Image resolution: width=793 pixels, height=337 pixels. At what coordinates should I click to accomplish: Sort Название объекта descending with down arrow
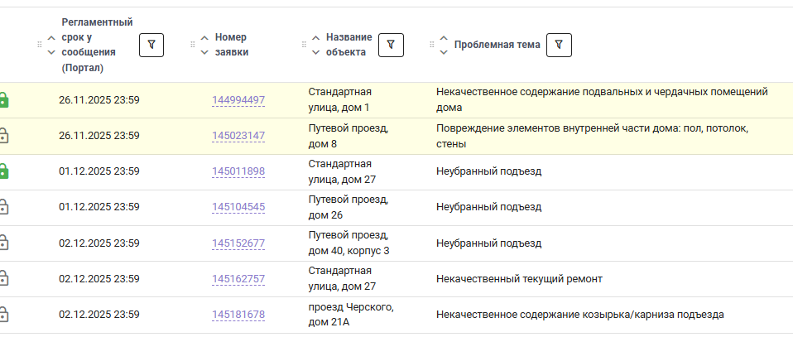pos(315,52)
